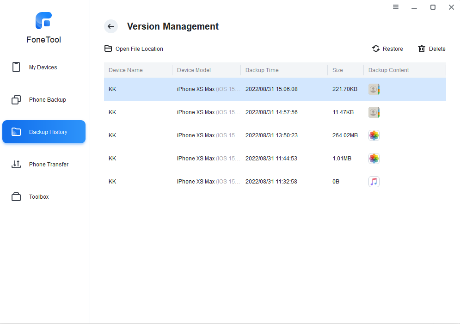
Task: Click KK name in the 11.47KB row
Action: (x=112, y=112)
